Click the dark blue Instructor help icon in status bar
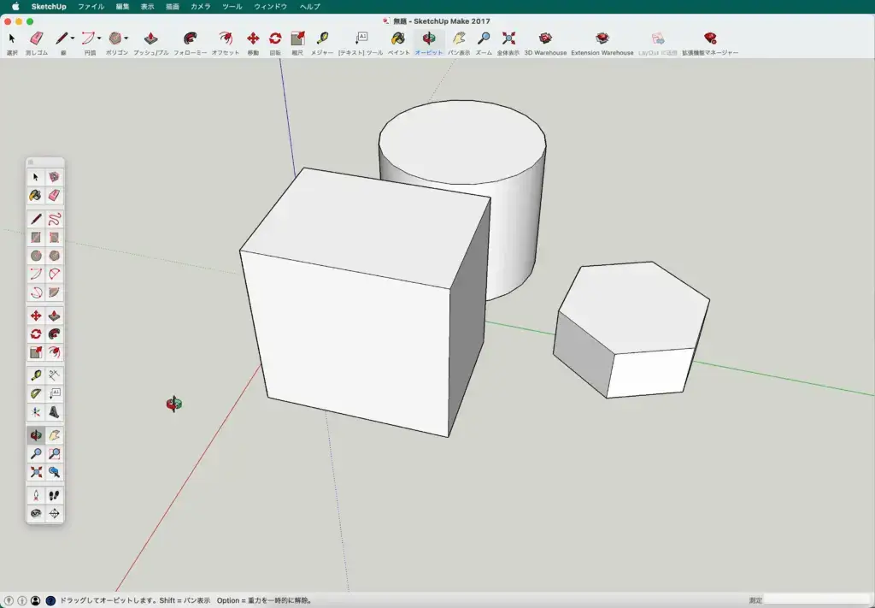Viewport: 875px width, 608px height. point(50,601)
